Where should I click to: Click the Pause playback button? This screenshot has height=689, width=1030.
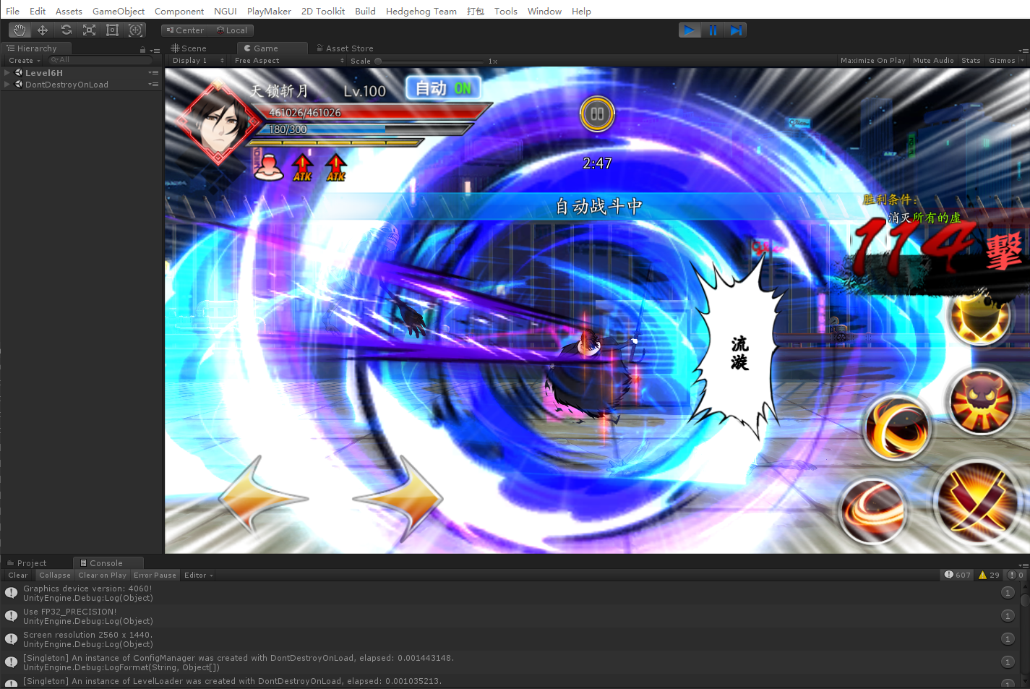click(713, 30)
